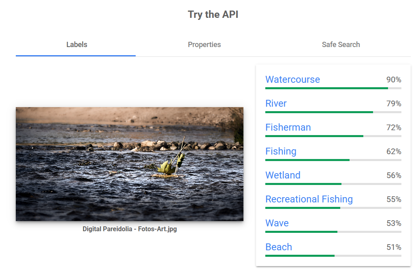Screen dimensions: 418x273
Task: Click the Watercourse label link
Action: [x=292, y=80]
